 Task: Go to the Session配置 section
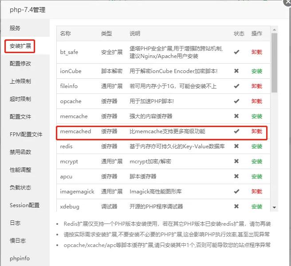click(24, 205)
